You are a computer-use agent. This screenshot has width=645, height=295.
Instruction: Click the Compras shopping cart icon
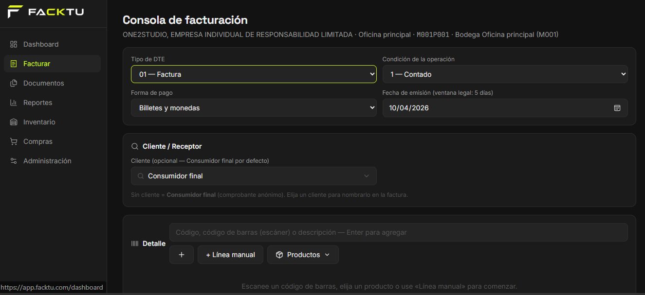tap(14, 141)
